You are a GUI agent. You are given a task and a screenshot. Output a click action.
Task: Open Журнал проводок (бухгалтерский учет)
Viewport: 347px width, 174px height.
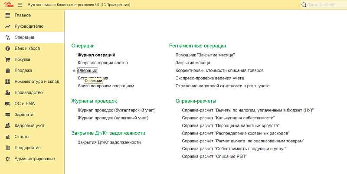[116, 110]
